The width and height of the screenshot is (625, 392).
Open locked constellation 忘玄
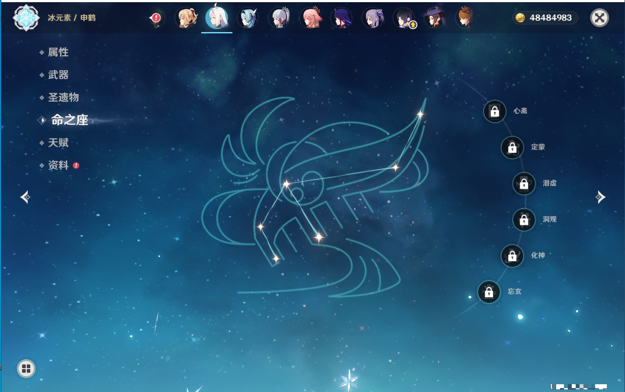[x=489, y=292]
